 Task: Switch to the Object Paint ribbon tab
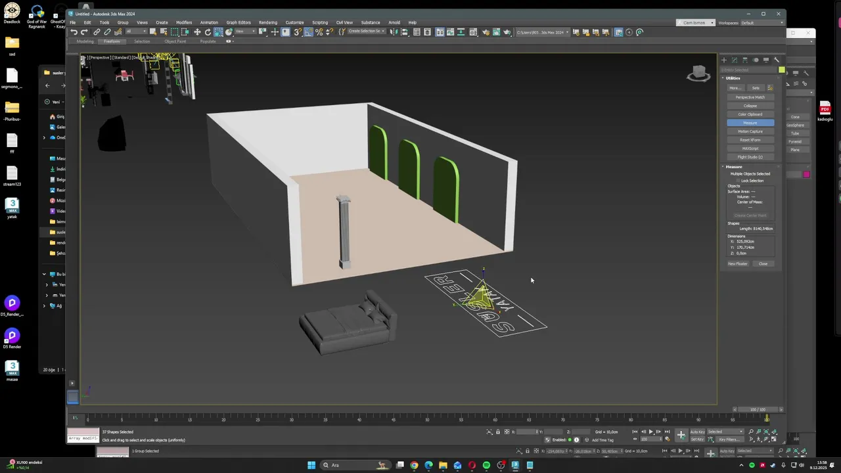[x=175, y=41]
